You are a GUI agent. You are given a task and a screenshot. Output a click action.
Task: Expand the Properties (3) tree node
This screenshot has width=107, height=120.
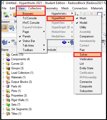pyautogui.click(x=3, y=95)
